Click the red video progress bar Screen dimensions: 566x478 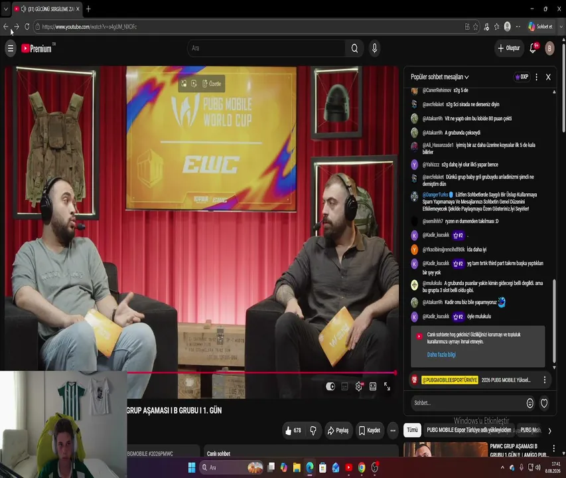(x=261, y=372)
